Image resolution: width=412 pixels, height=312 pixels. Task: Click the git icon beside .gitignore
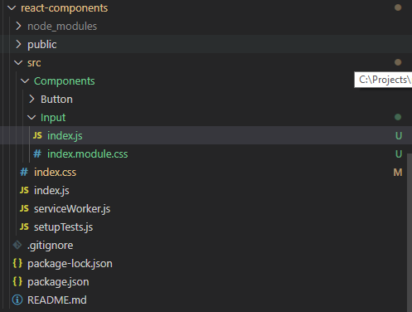point(17,245)
